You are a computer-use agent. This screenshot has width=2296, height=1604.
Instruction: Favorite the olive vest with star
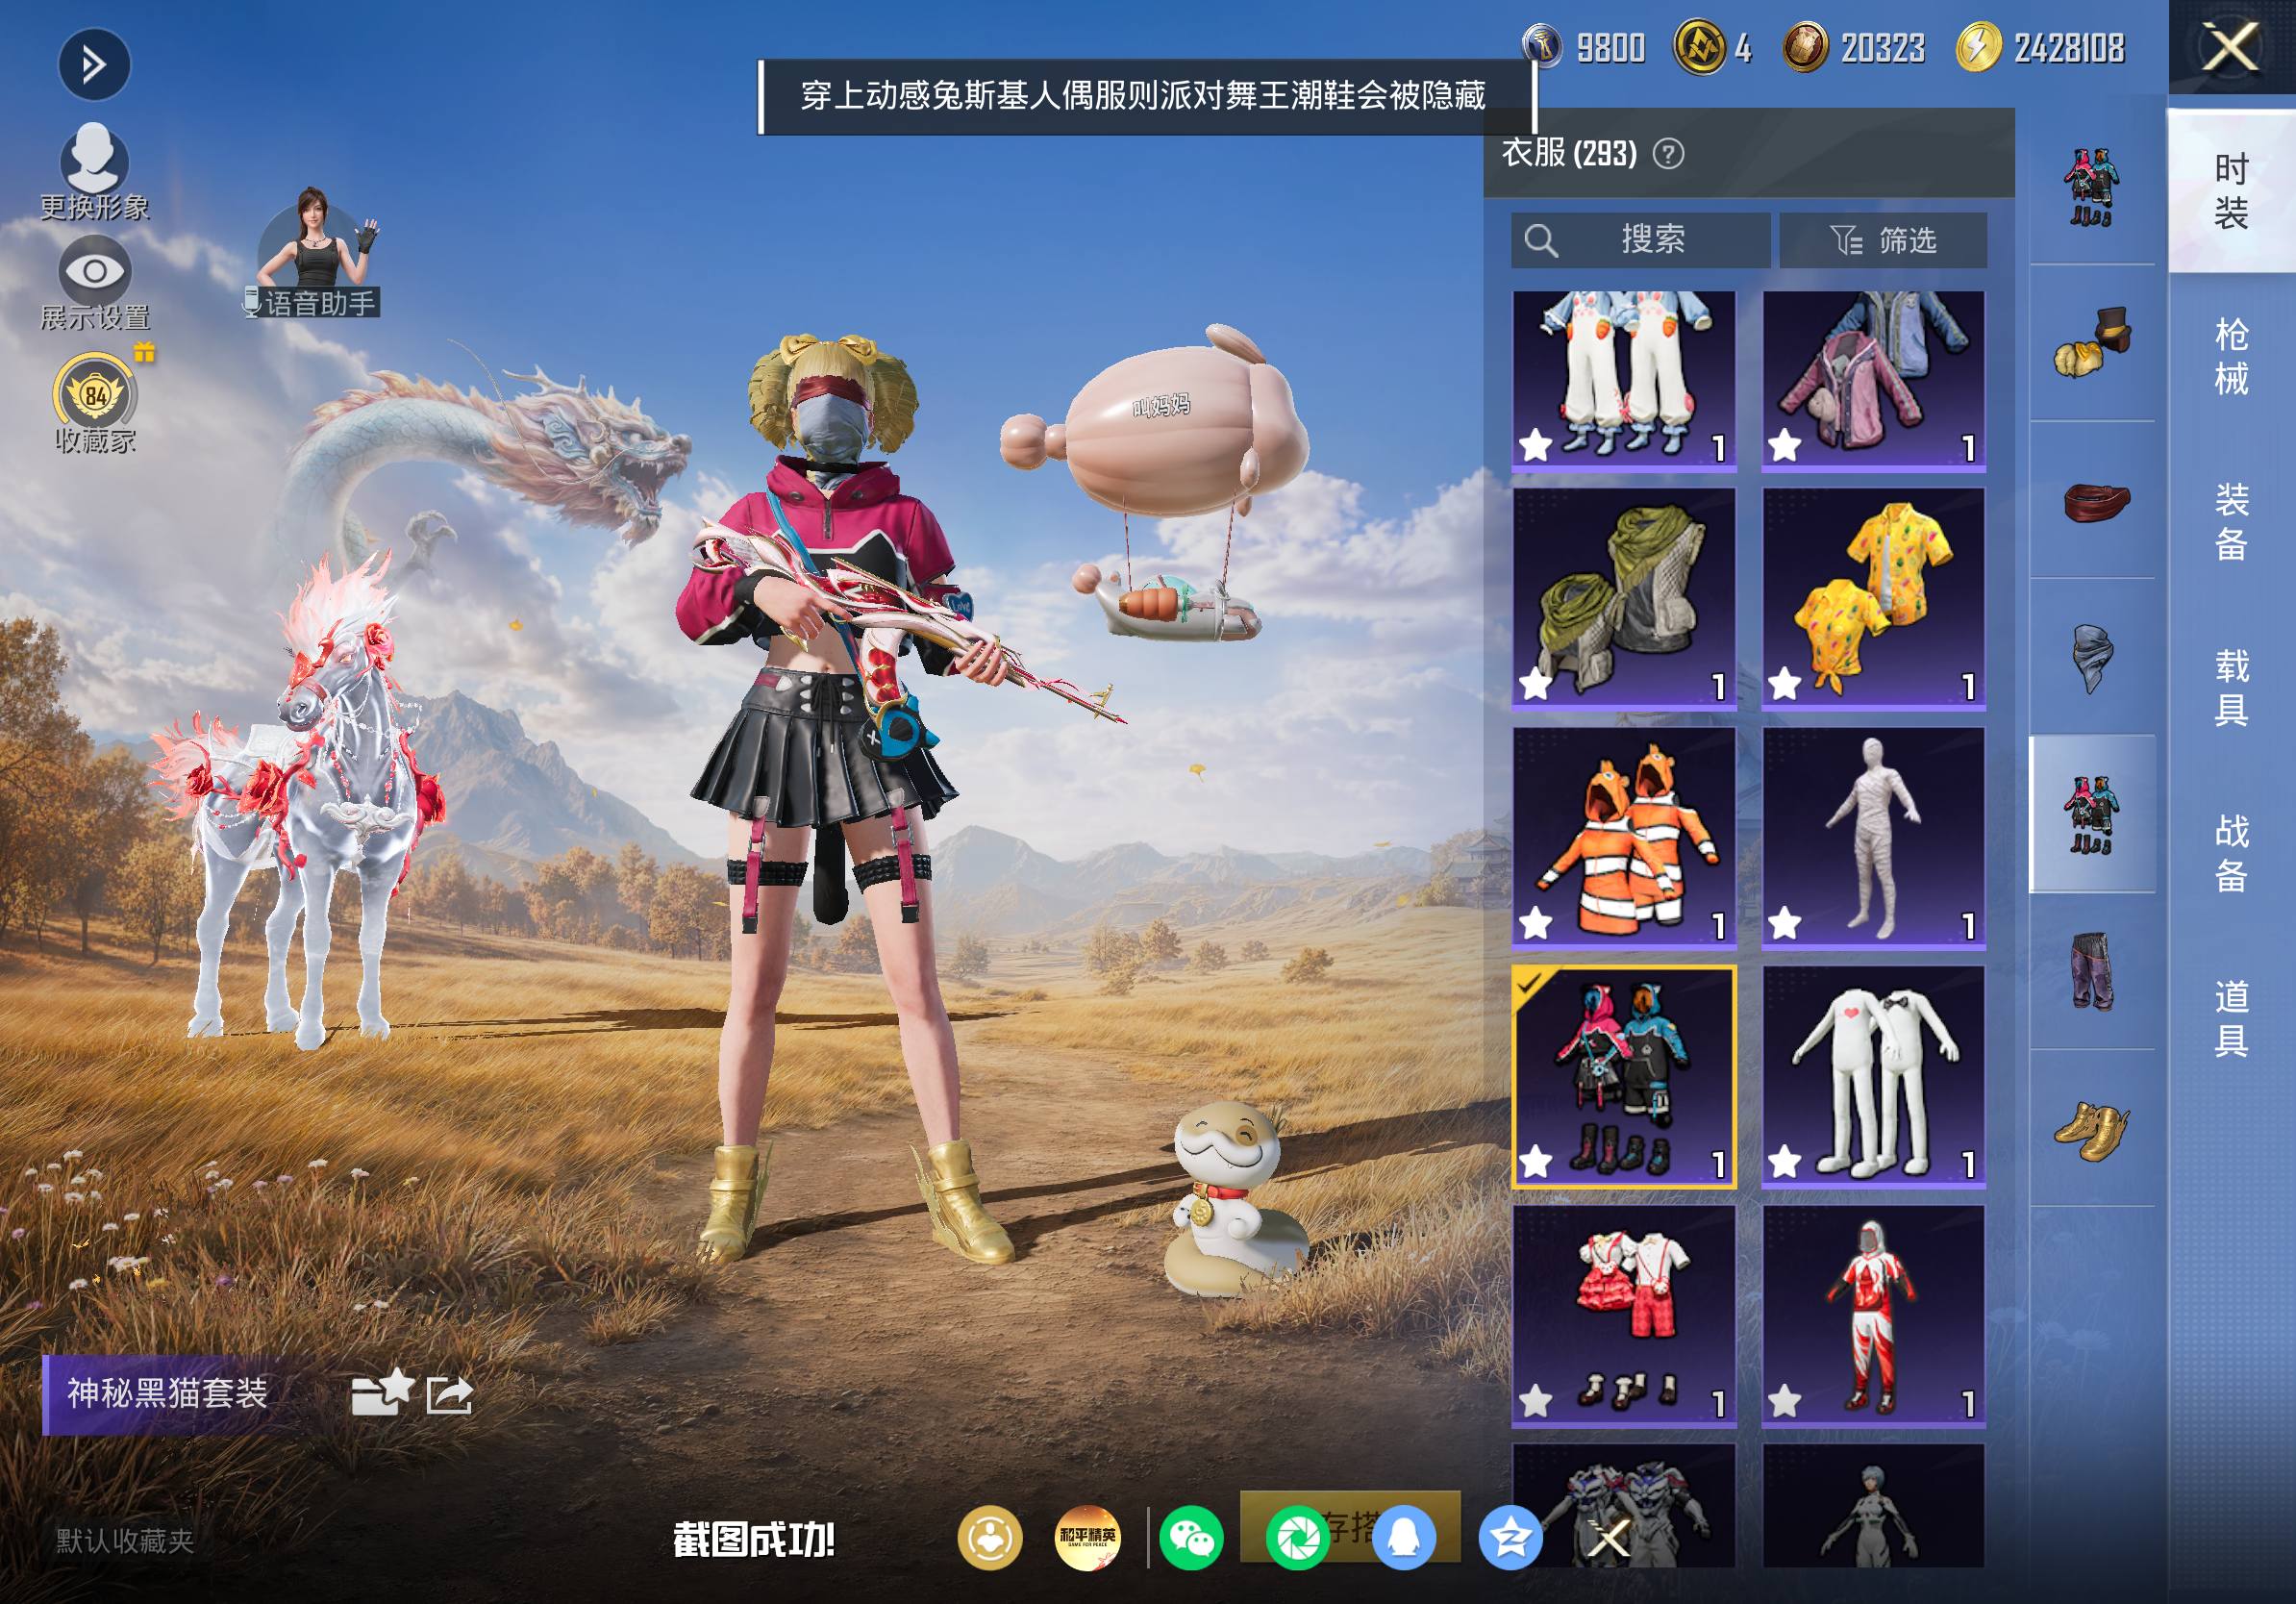click(x=1536, y=684)
